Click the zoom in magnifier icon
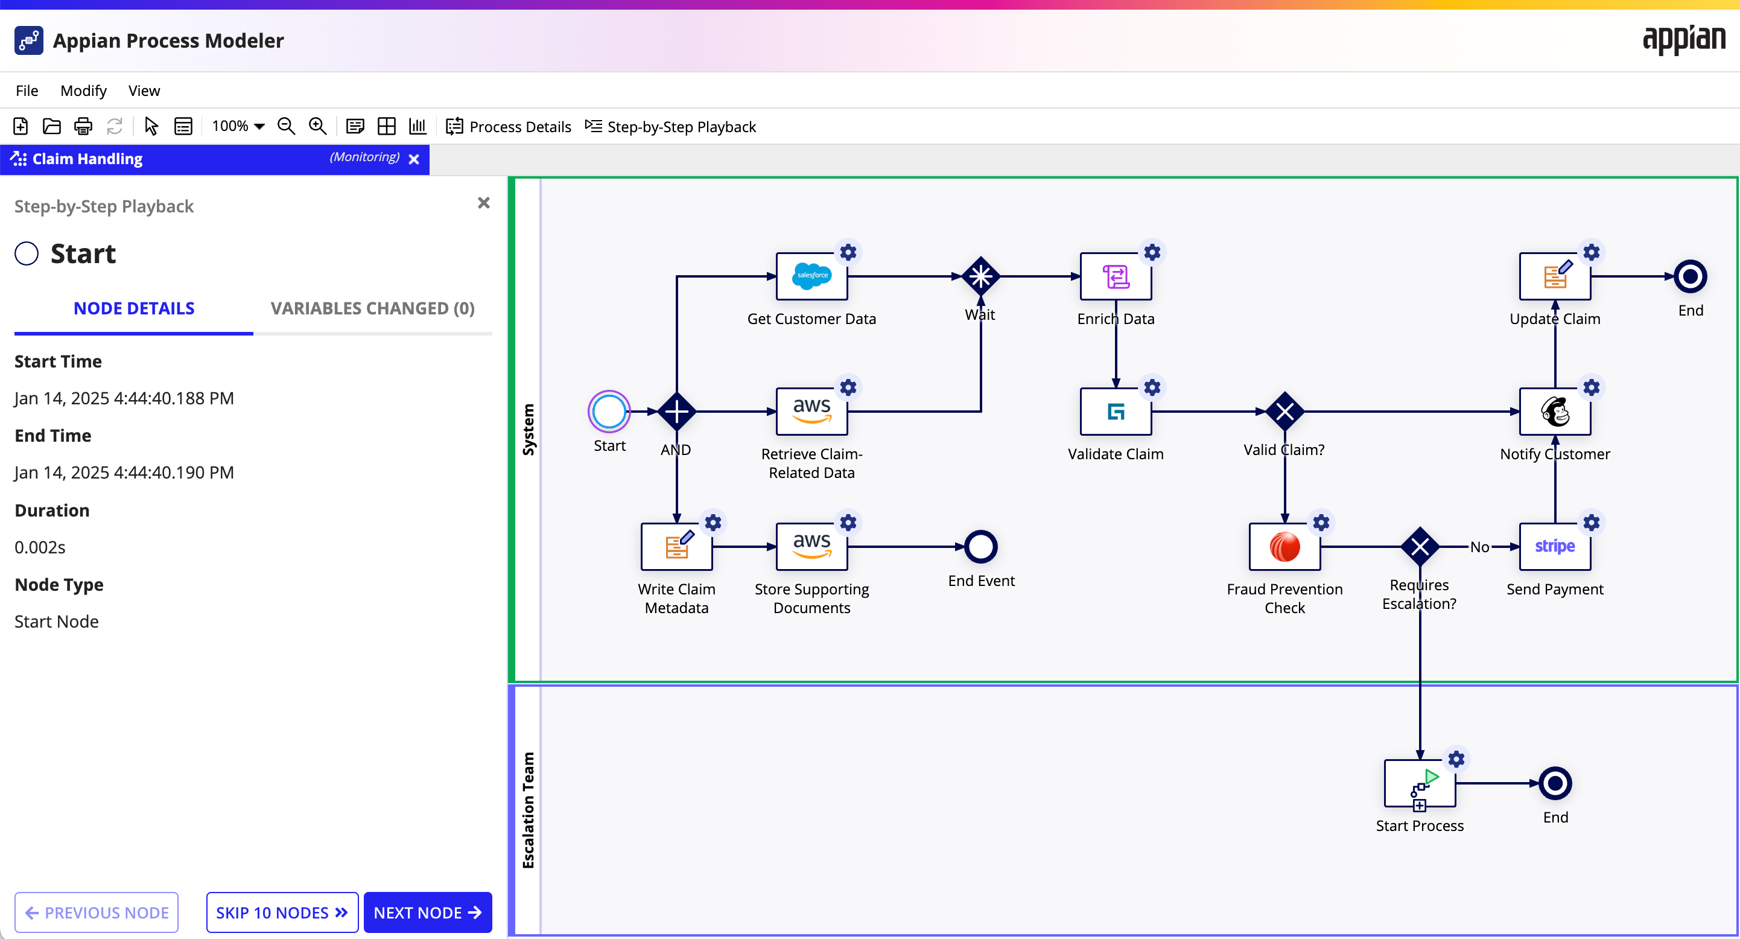 [317, 126]
